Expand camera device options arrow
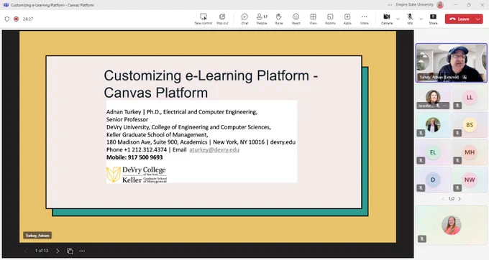 (x=398, y=19)
